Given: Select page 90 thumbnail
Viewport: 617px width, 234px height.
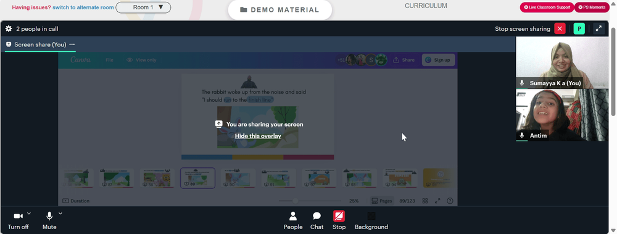Looking at the screenshot, I should point(238,178).
